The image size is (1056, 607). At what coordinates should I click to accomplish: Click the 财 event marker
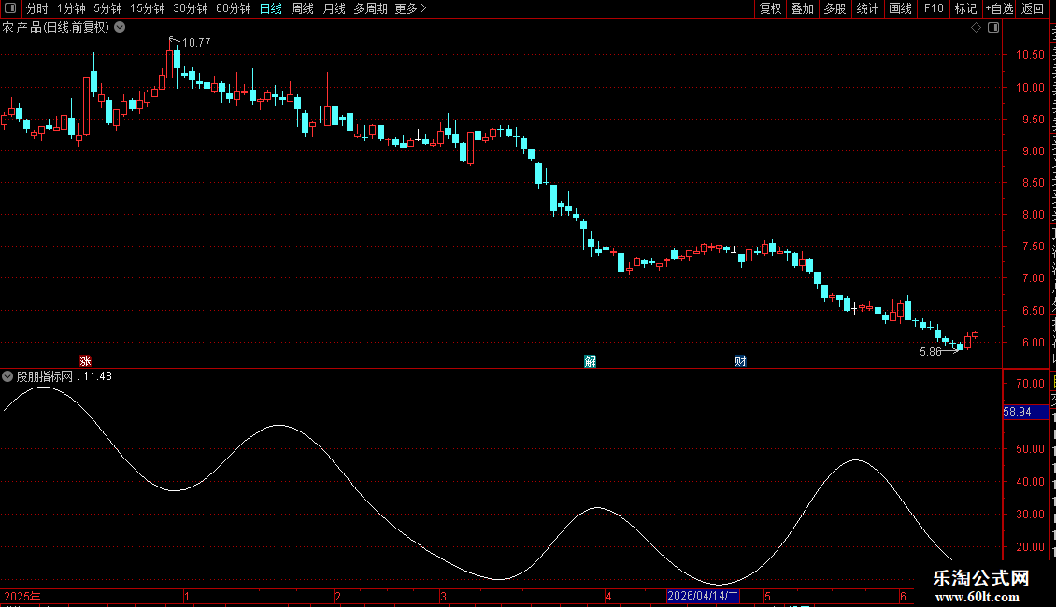pyautogui.click(x=740, y=361)
